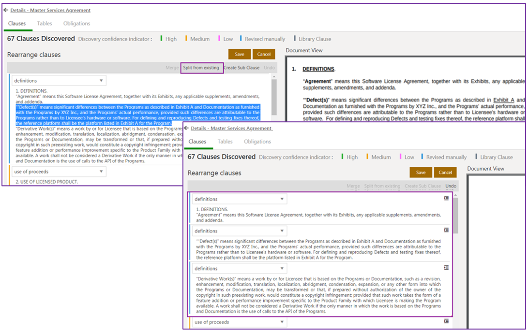This screenshot has height=332, width=528.
Task: Switch to the Tables tab in the foreground window
Action: (225, 142)
